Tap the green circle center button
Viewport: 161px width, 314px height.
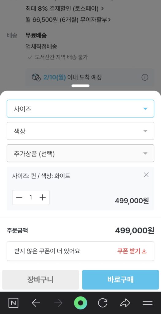(80, 303)
